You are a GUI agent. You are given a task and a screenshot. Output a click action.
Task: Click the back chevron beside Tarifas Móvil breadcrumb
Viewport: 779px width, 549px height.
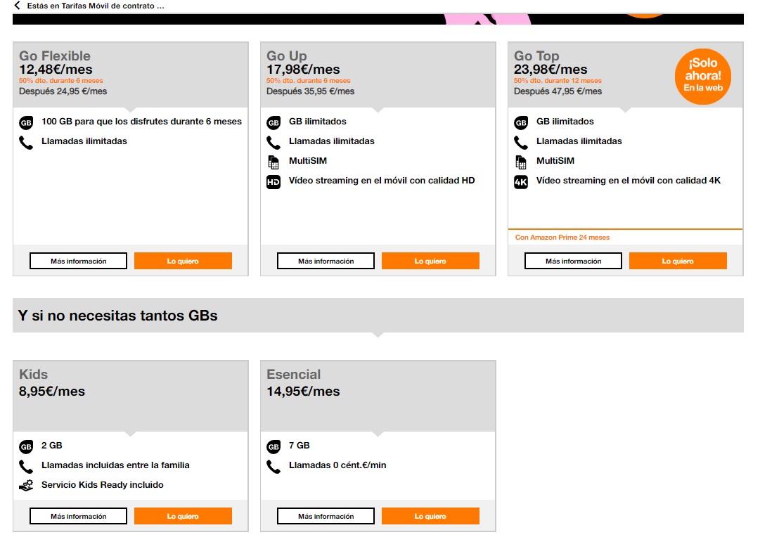[x=17, y=6]
